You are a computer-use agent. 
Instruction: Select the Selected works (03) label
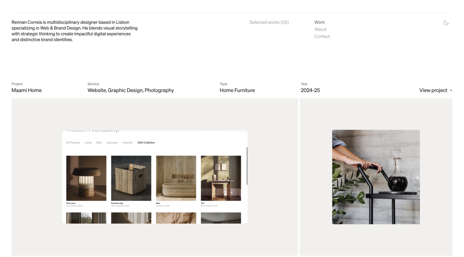pos(269,22)
